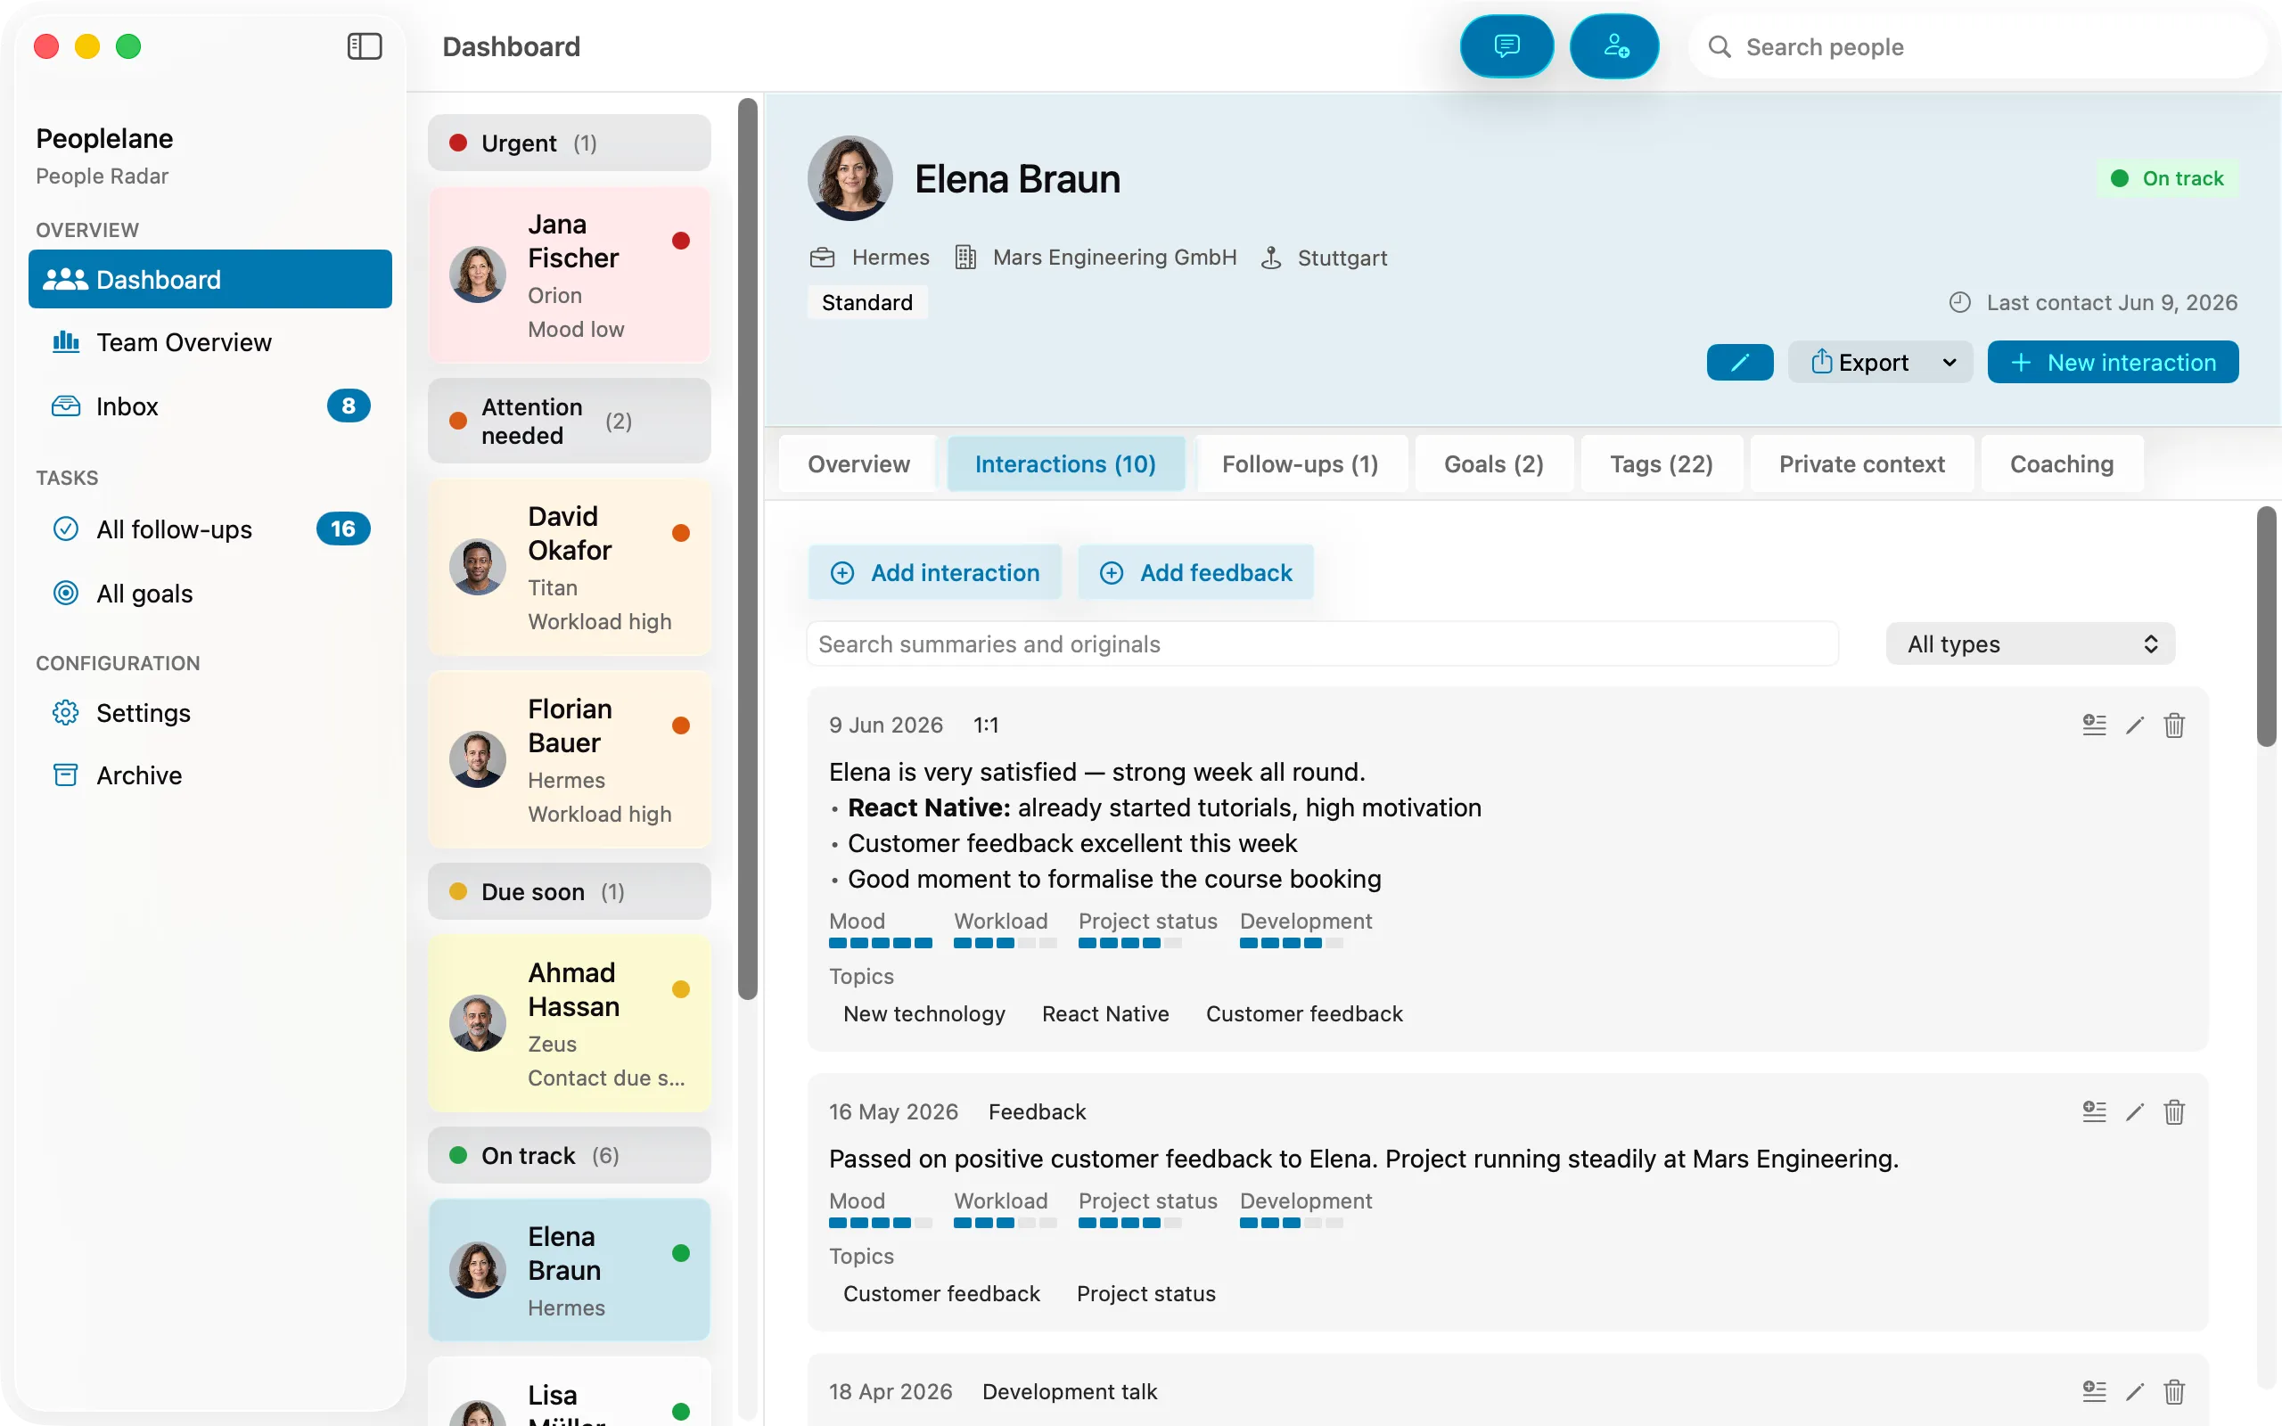Click the blue pencil edit button in header
Screen dimensions: 2282x1426
1740,362
